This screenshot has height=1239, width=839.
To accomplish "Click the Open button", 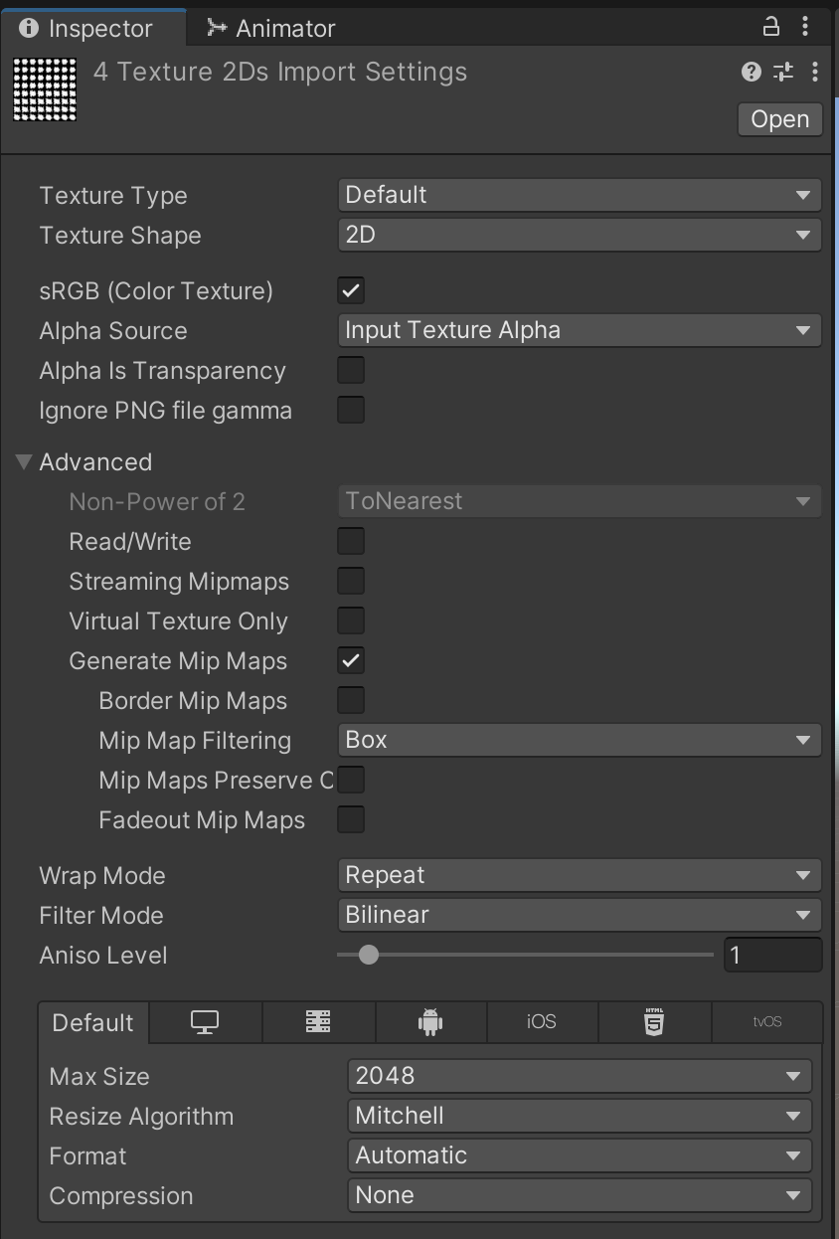I will (x=779, y=119).
